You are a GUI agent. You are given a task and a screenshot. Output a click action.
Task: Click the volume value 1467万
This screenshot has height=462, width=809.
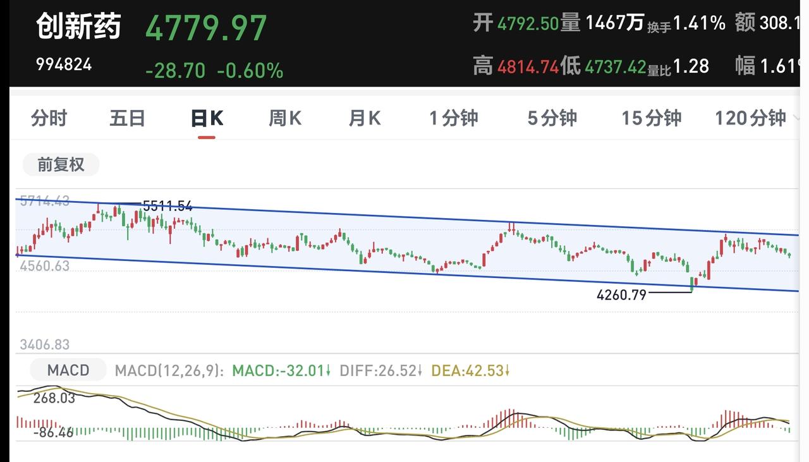[614, 24]
